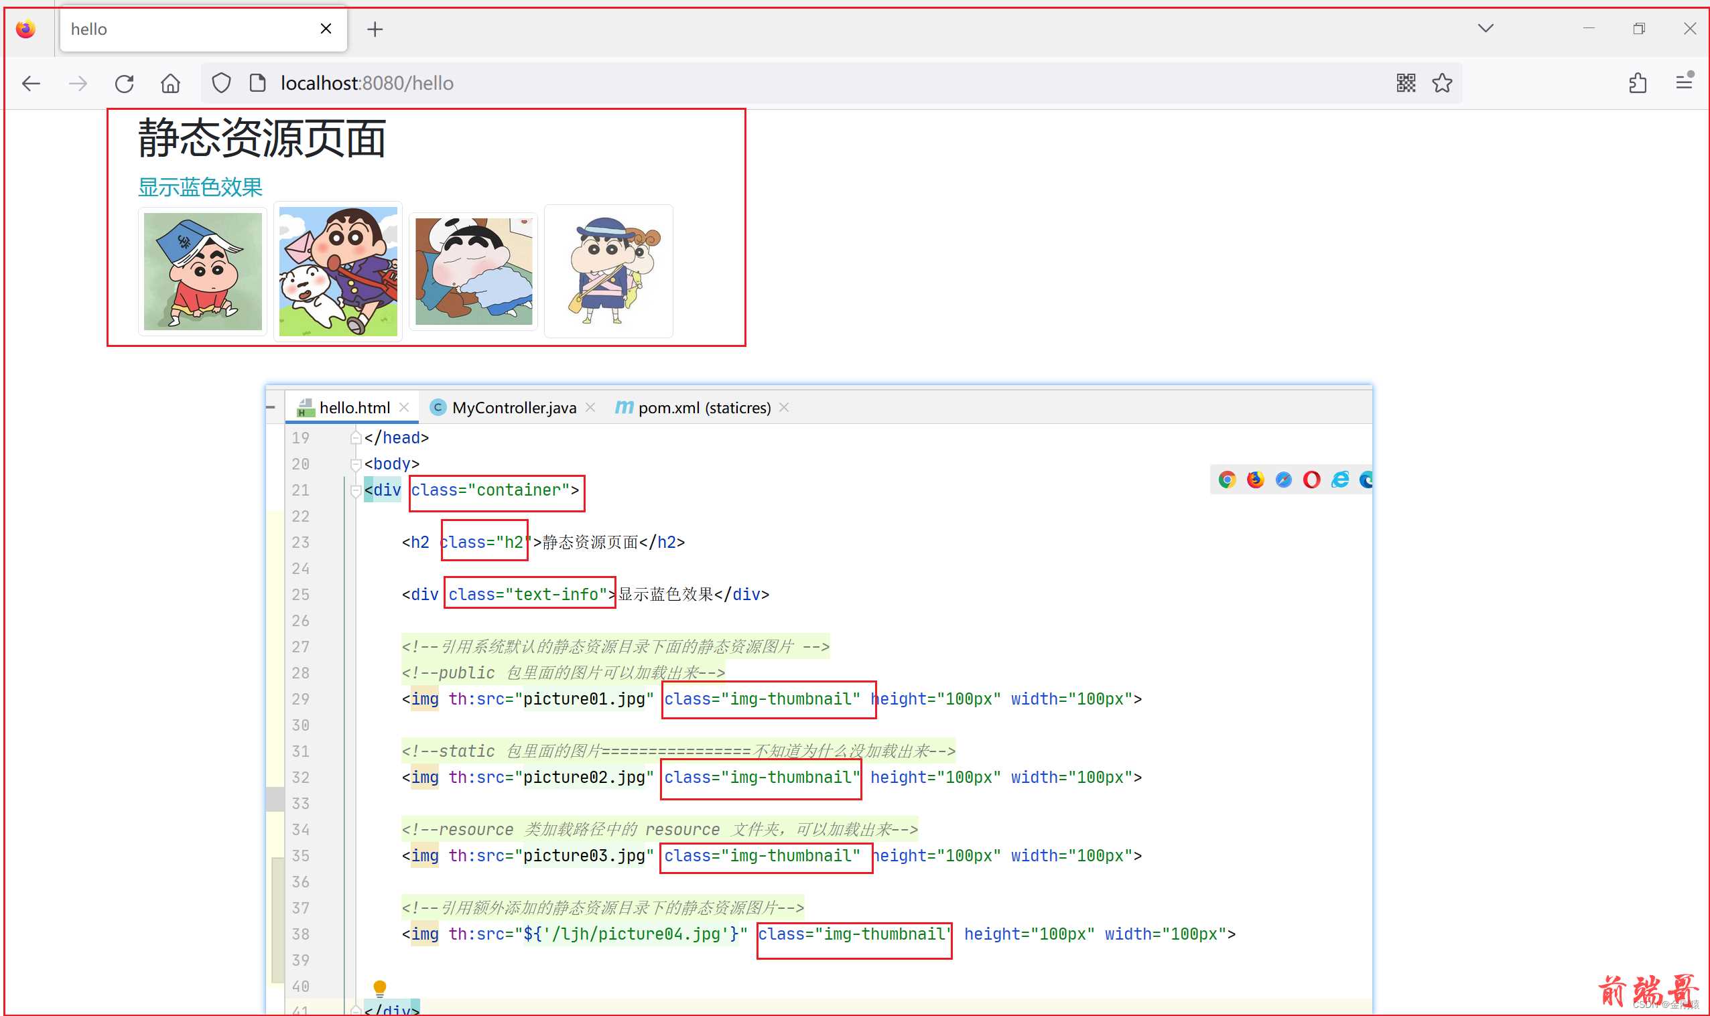Click the yellow intention lightbulb
Viewport: 1710px width, 1016px height.
380,987
